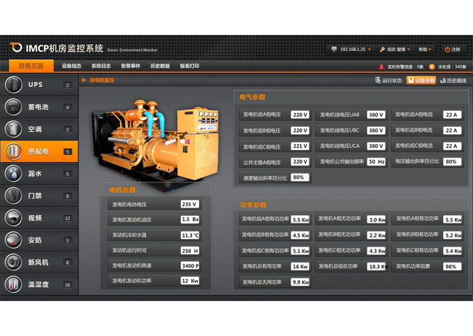The image size is (473, 336).
Task: Open the 温湿度 temperature humidity section
Action: point(14,284)
